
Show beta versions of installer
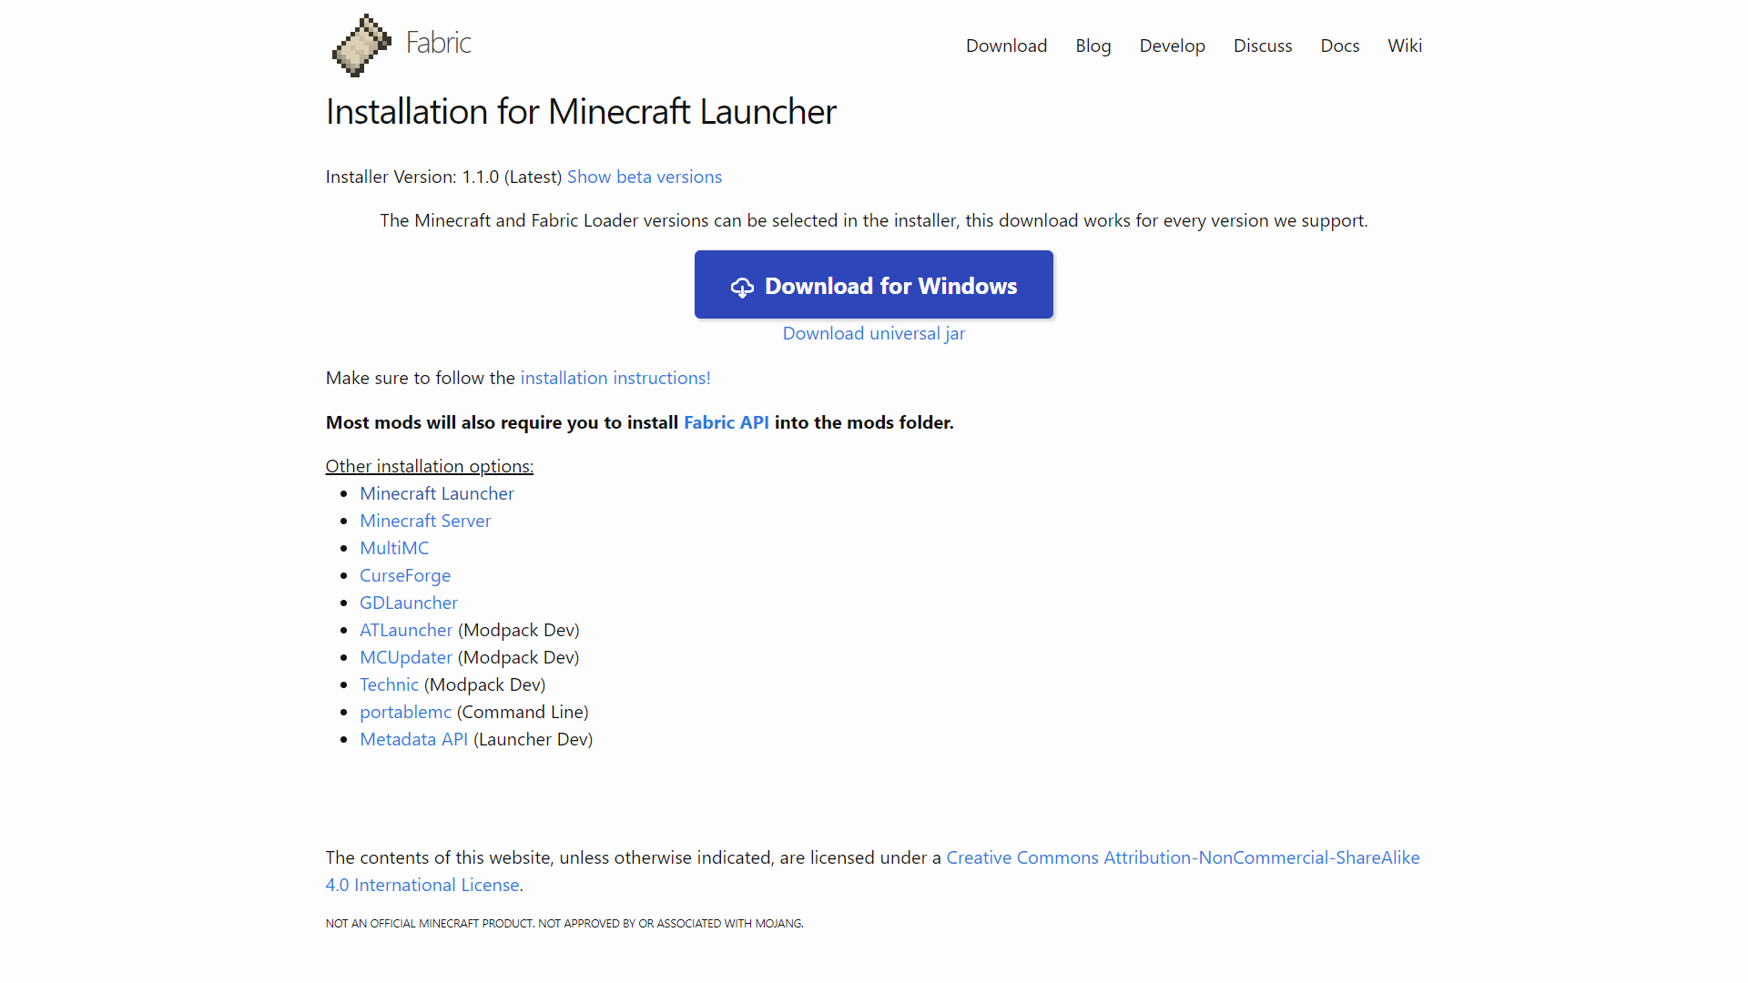pos(644,177)
